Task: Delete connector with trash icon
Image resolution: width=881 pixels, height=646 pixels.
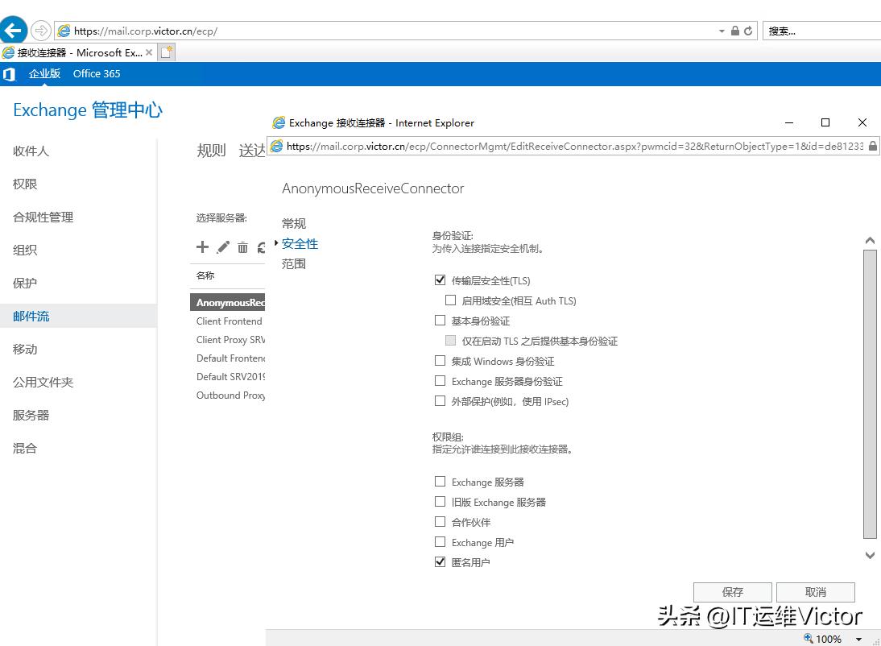Action: (242, 247)
